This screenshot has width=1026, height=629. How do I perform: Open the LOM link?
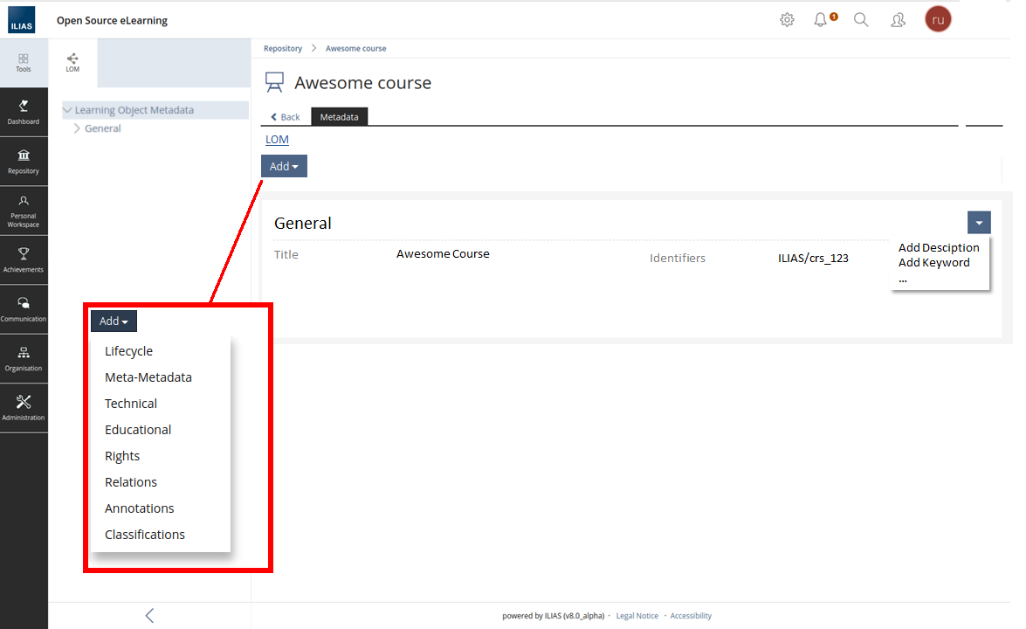coord(277,140)
